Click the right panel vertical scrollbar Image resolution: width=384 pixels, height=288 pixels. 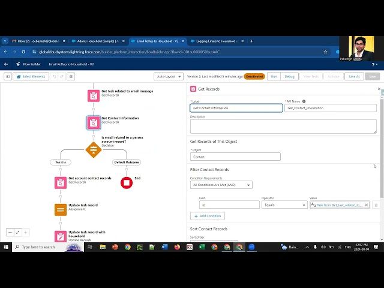(x=382, y=147)
